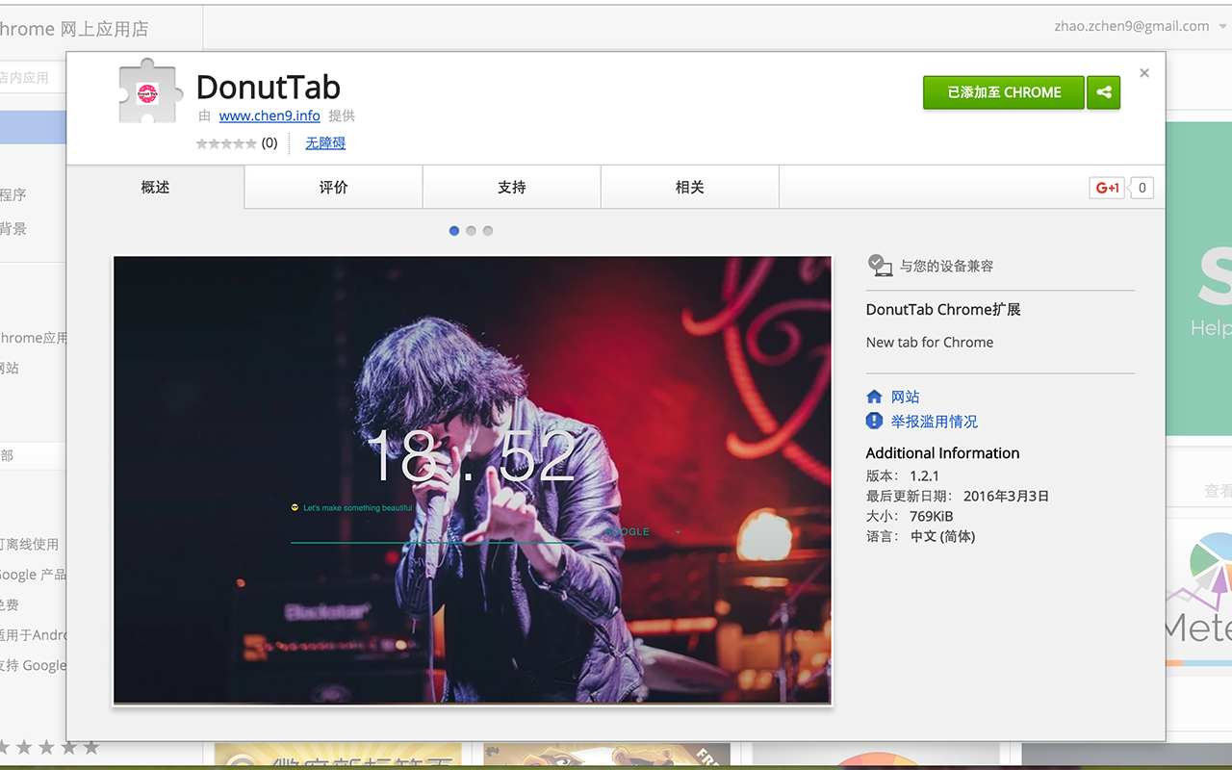Click the green share icon button

pyautogui.click(x=1104, y=92)
